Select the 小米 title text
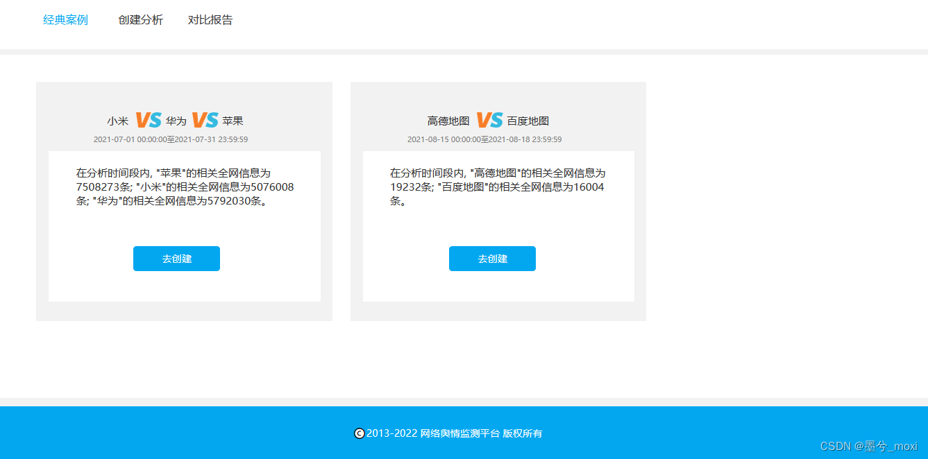 (118, 121)
